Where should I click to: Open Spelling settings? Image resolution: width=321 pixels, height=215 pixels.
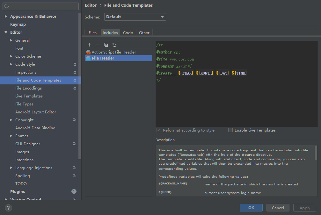tap(23, 176)
